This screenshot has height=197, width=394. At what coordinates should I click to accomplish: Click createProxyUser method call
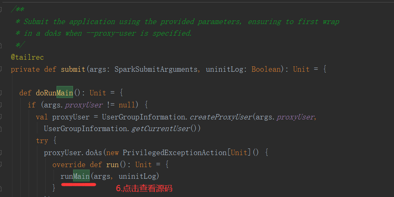pyautogui.click(x=221, y=117)
